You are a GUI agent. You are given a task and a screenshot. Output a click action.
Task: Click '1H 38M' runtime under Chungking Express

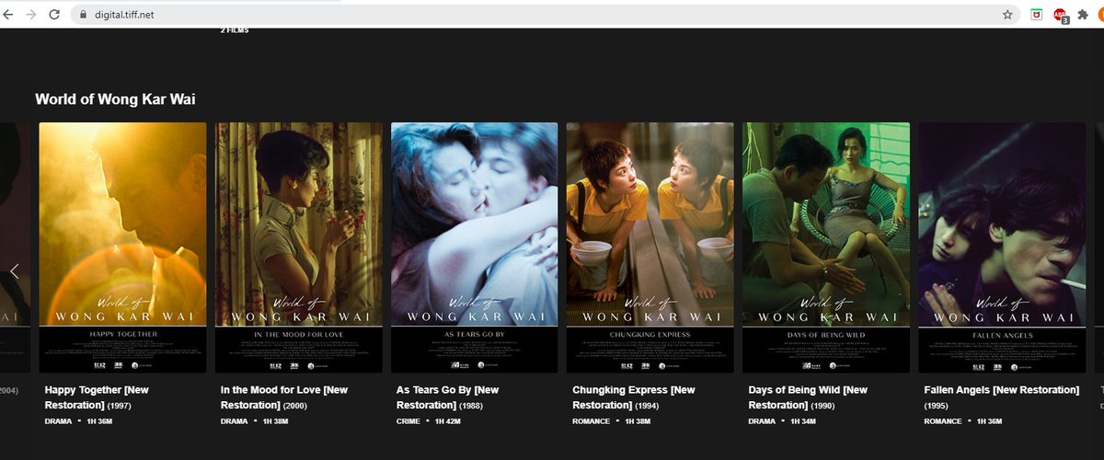(638, 421)
